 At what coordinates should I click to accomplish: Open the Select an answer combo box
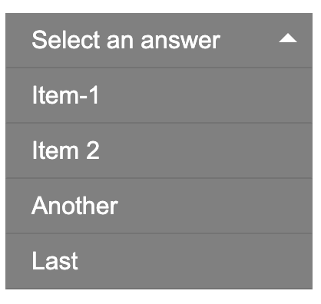pos(159,41)
